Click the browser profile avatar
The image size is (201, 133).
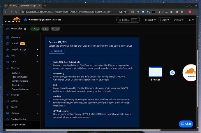point(190,12)
